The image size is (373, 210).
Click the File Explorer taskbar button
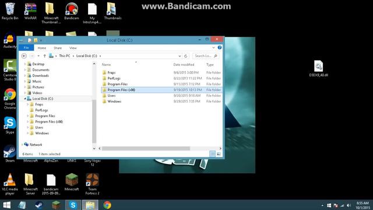90,205
